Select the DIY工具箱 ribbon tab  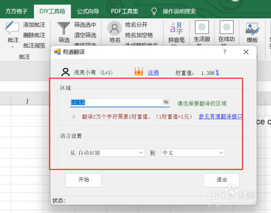(x=52, y=11)
